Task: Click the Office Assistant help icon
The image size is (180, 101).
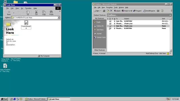Action: tap(162, 11)
